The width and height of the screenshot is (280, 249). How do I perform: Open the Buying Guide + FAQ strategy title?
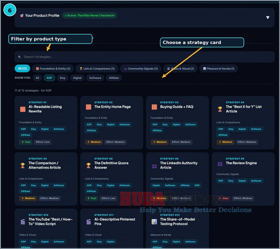click(x=177, y=107)
